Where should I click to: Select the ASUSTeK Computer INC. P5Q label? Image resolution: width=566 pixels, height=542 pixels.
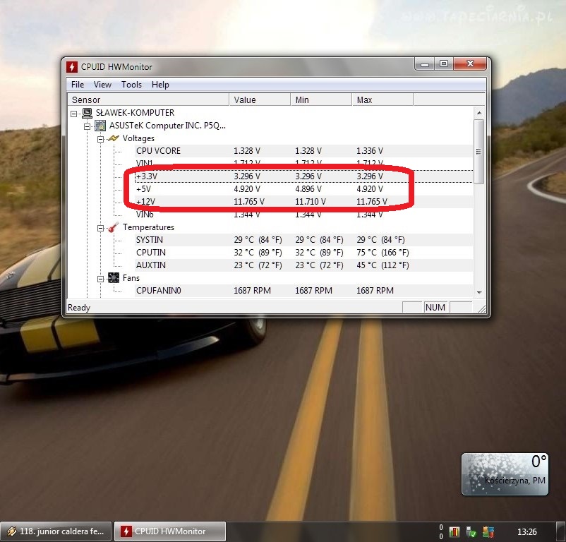167,126
